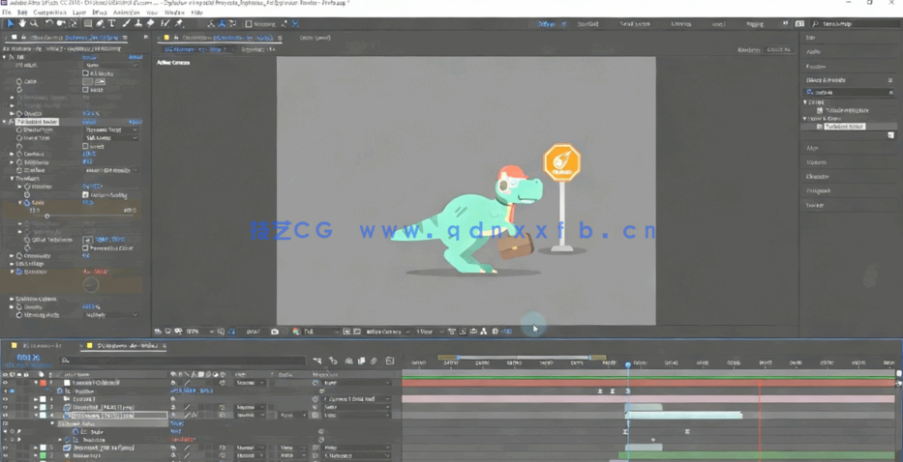Hide the first layer with eye icon
This screenshot has width=903, height=462.
point(5,383)
